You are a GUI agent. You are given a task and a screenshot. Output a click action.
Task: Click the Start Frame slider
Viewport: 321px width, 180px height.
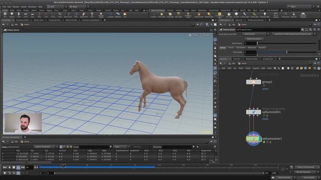pos(287,43)
